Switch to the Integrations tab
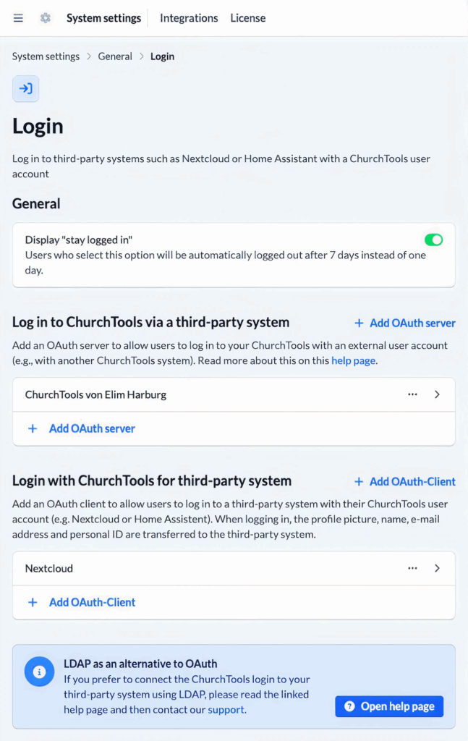 point(189,18)
